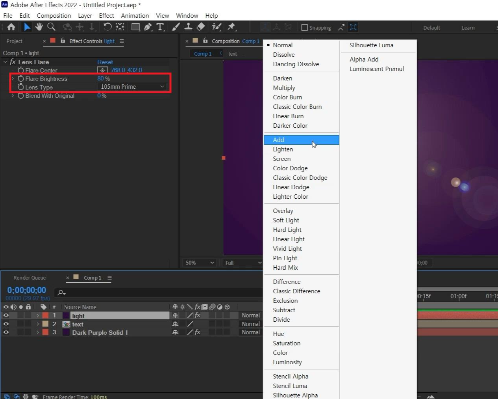Choose the Silhouette Luma blending mode
Image resolution: width=498 pixels, height=399 pixels.
(x=371, y=45)
